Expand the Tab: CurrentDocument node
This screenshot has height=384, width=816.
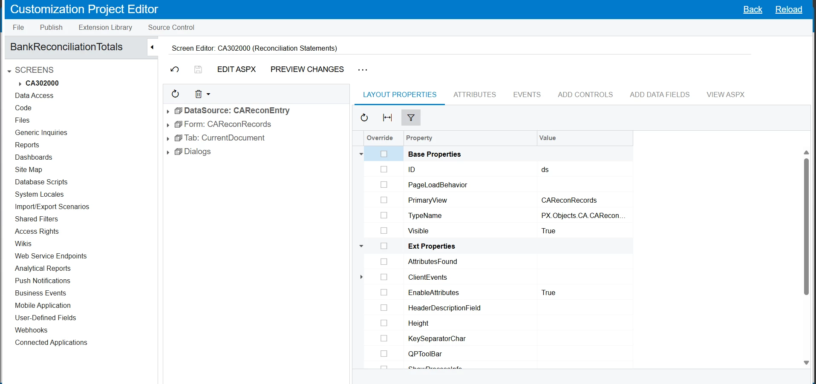coord(168,139)
